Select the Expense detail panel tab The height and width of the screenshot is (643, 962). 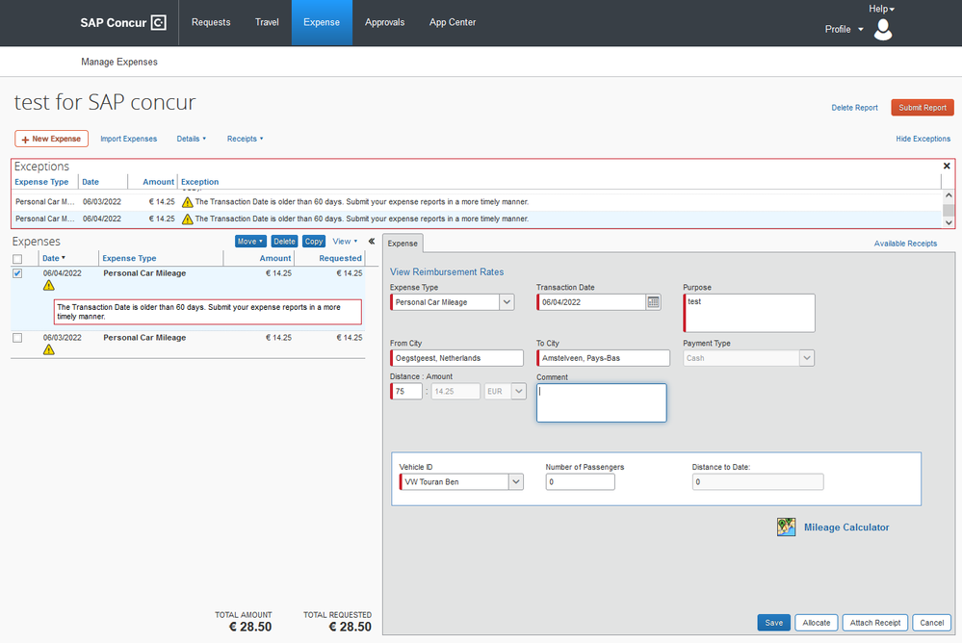403,244
